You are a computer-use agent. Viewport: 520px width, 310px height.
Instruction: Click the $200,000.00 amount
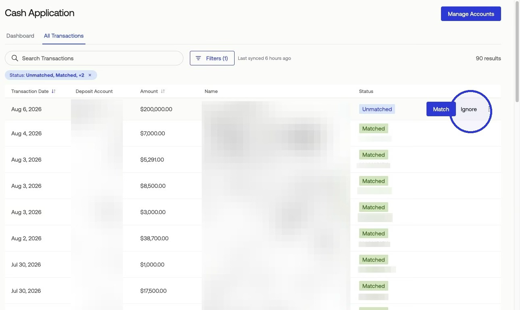[156, 109]
